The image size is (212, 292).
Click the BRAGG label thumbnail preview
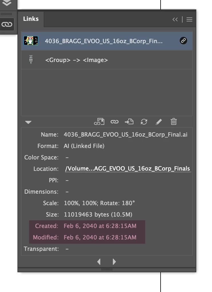(x=31, y=41)
